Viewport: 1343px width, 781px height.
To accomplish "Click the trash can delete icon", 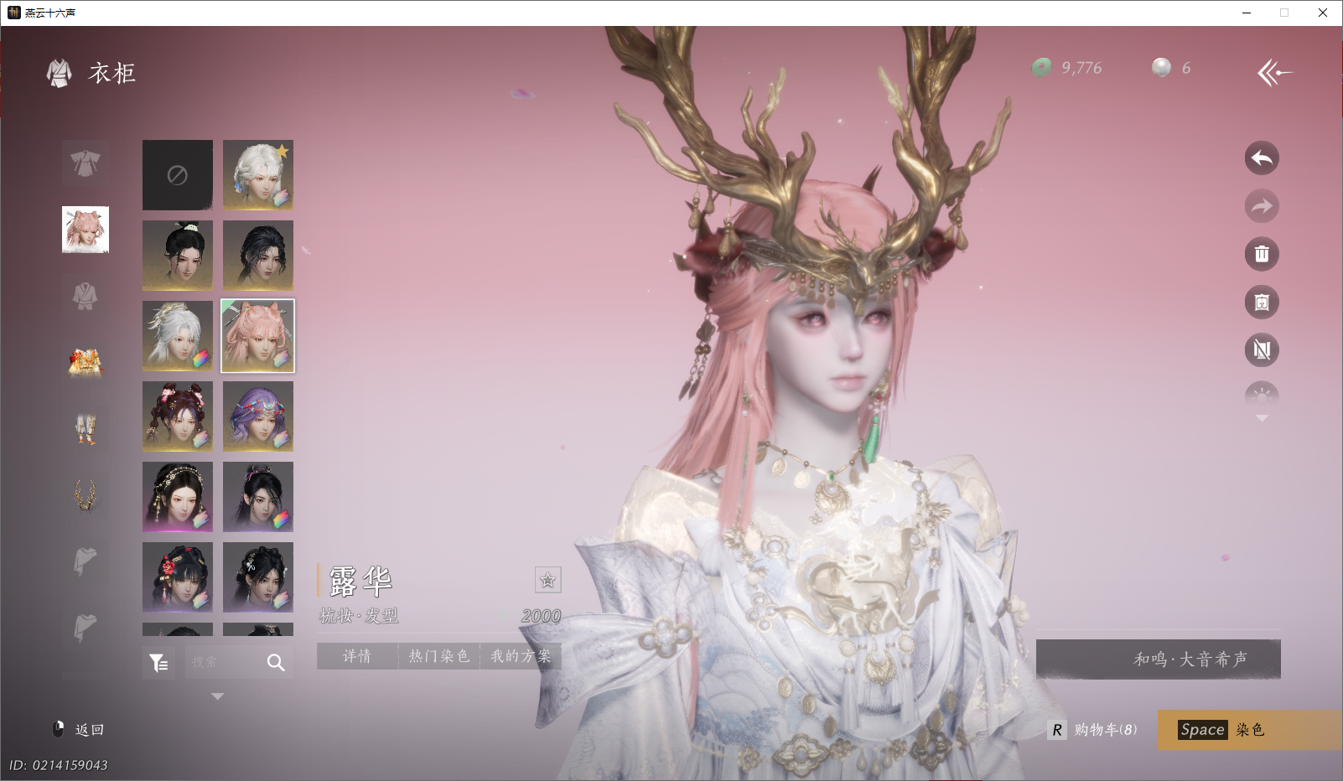I will pos(1262,254).
